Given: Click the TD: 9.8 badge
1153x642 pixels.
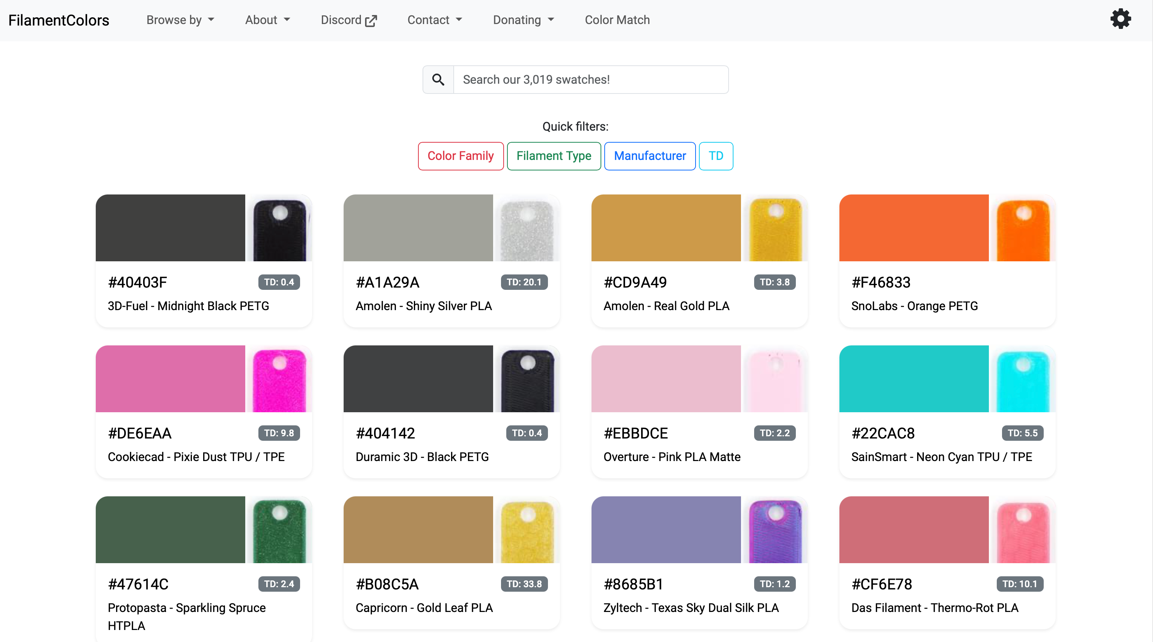Looking at the screenshot, I should (x=279, y=433).
